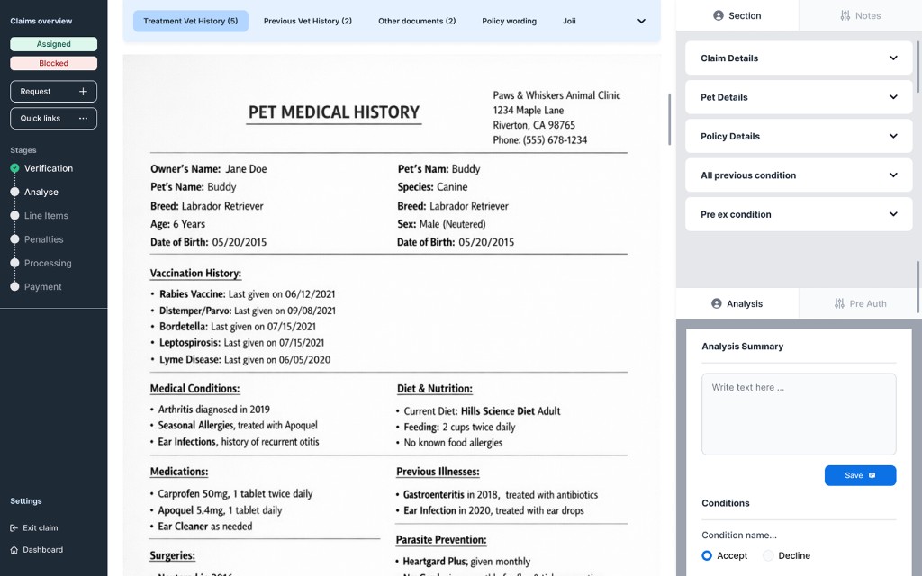
Task: Switch to the Policy wording tab
Action: [510, 22]
